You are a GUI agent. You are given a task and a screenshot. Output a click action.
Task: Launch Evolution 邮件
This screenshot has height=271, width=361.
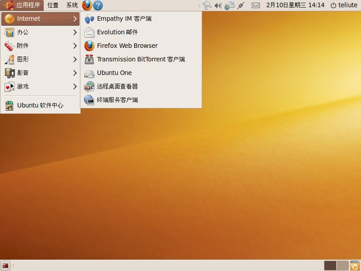coord(141,32)
